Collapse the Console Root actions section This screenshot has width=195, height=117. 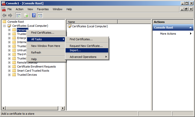pyautogui.click(x=190, y=28)
